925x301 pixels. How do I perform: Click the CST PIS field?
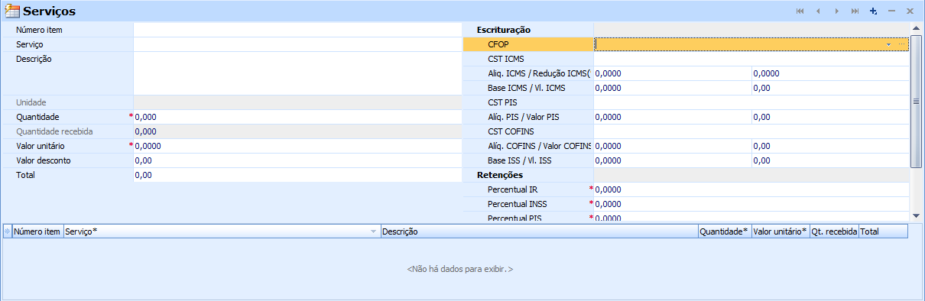click(x=751, y=102)
